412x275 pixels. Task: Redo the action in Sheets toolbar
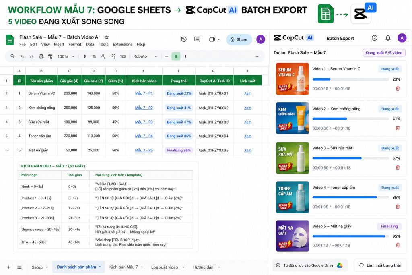pyautogui.click(x=32, y=56)
